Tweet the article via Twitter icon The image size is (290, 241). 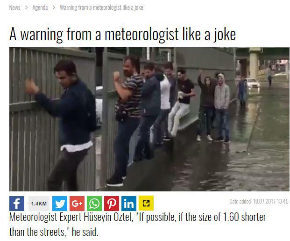click(x=60, y=204)
